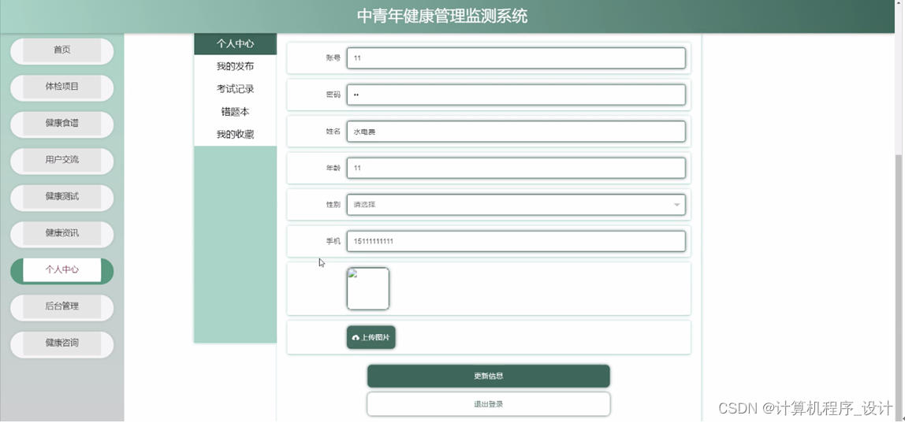Open 我的收藏 tab
Screen dimensions: 905x423
236,135
